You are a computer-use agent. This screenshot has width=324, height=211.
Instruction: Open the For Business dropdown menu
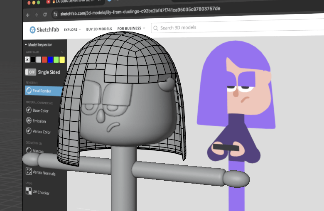pos(131,28)
